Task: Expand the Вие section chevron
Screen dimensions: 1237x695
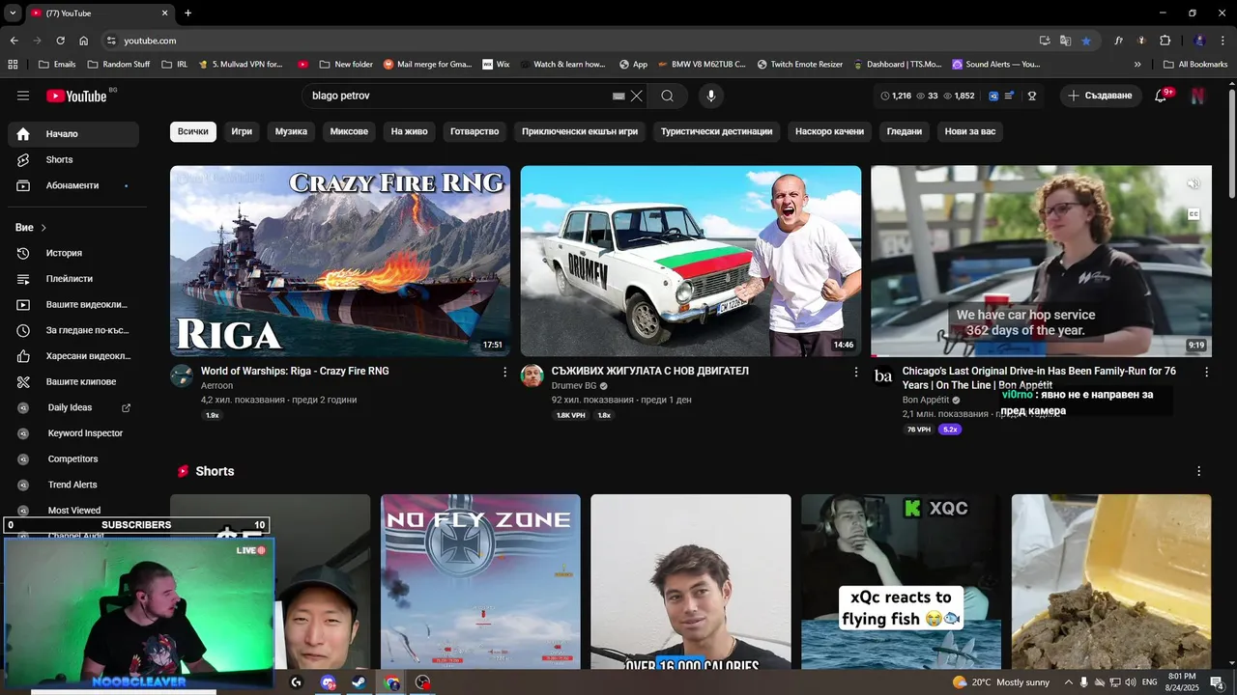Action: (x=43, y=228)
